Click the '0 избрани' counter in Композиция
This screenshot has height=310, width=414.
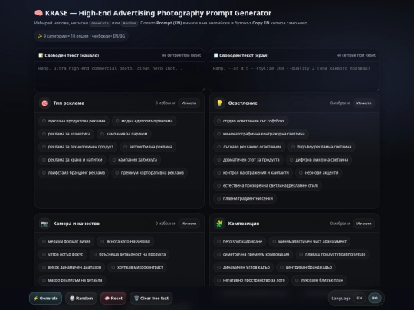point(340,224)
